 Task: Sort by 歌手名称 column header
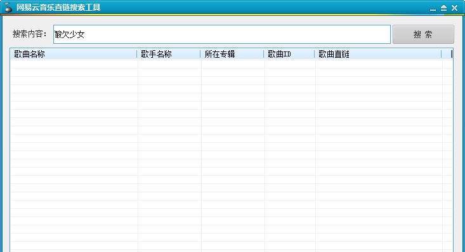coord(169,54)
